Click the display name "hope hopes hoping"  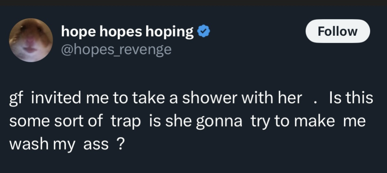point(128,32)
